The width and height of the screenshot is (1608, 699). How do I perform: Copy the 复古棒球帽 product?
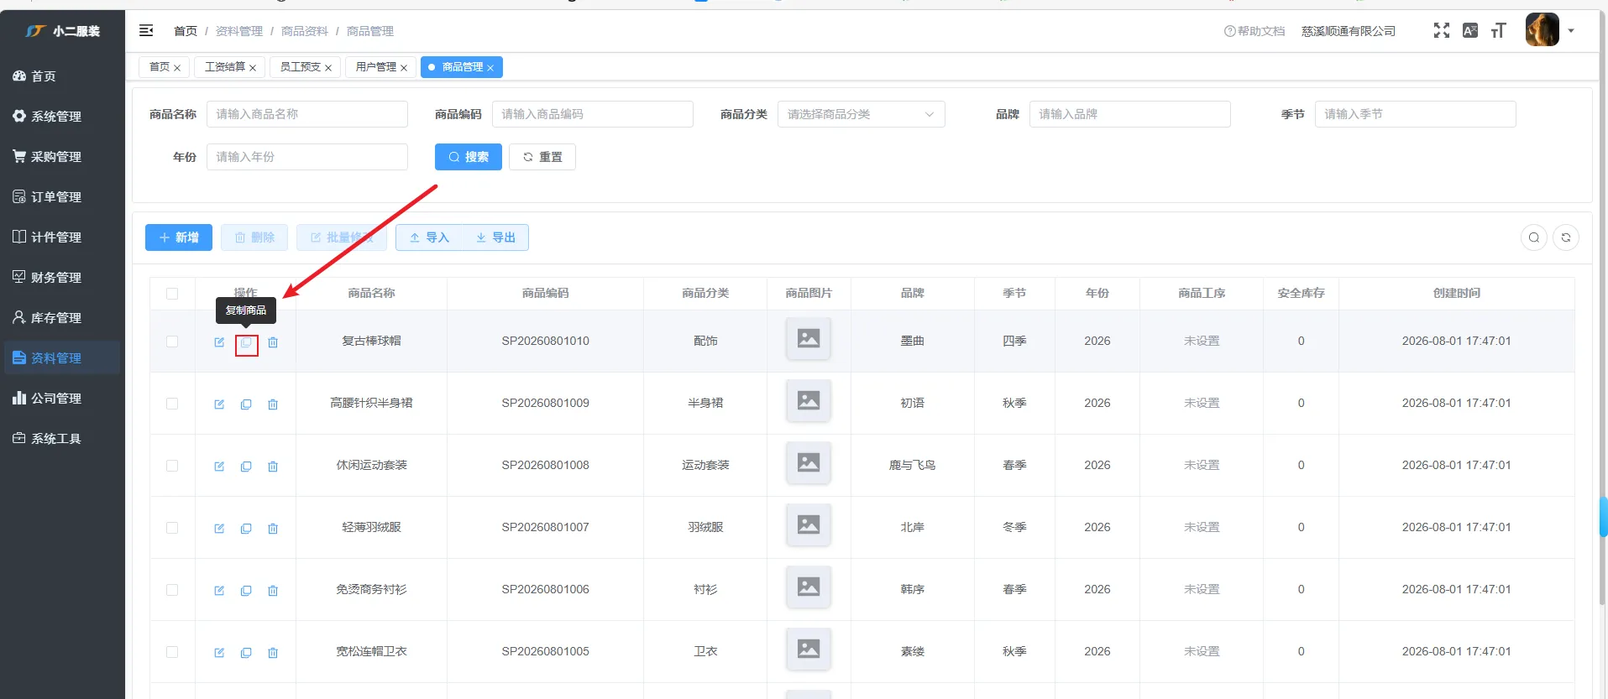tap(246, 342)
